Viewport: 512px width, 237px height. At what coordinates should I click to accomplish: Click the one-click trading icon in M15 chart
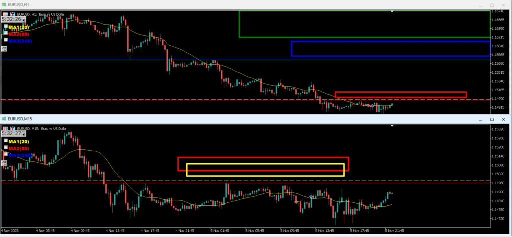pos(12,128)
